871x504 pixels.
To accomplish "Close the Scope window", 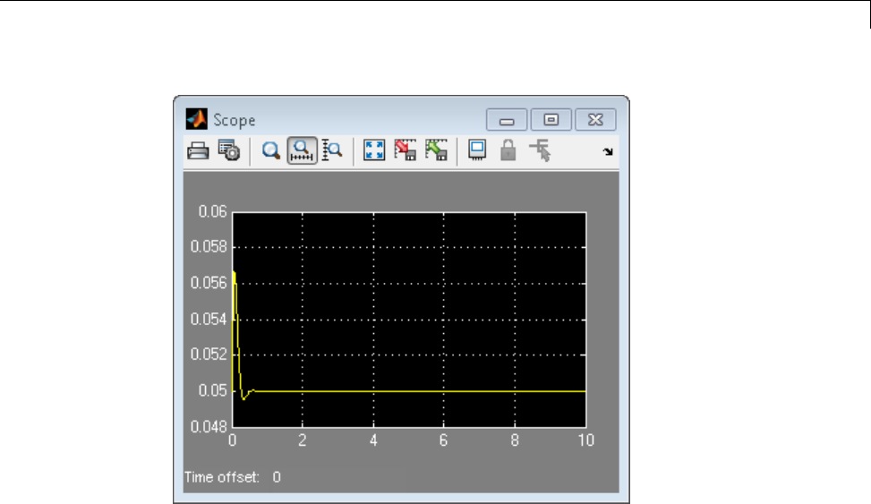I will click(595, 119).
